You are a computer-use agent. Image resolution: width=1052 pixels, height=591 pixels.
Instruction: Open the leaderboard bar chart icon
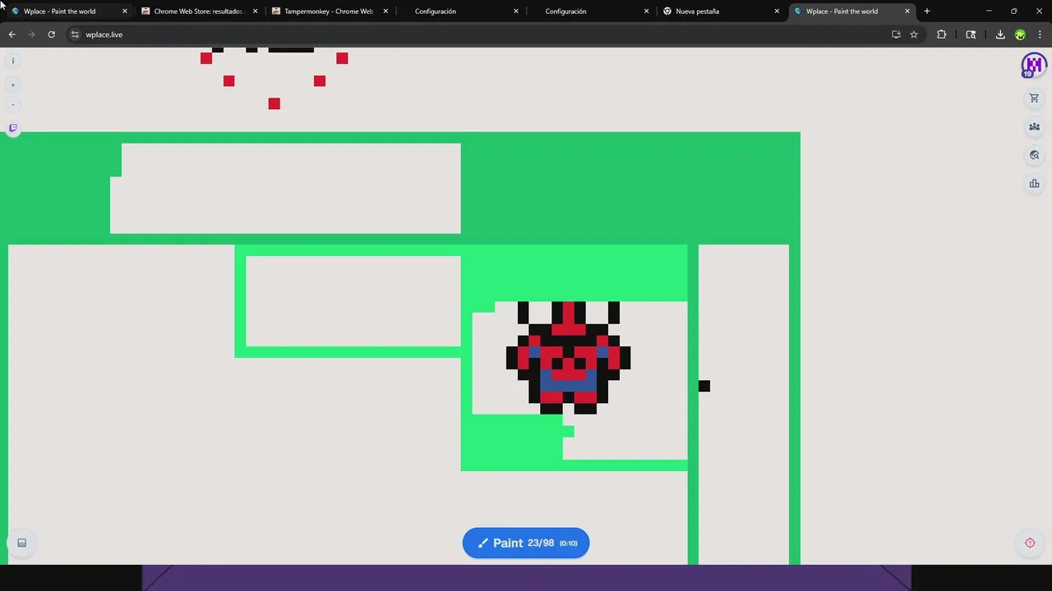click(1034, 184)
